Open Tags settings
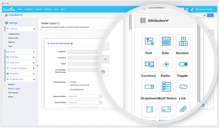 [x=10, y=46]
